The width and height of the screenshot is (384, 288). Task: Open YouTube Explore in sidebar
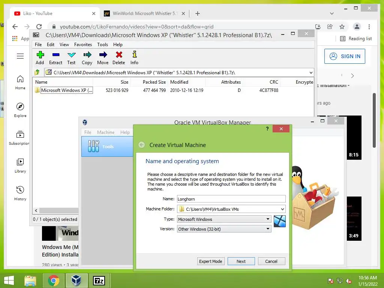20,110
